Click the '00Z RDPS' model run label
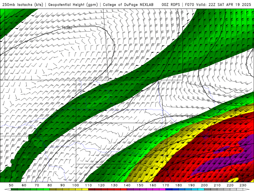 [x=171, y=5]
